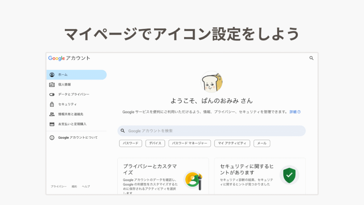The width and height of the screenshot is (364, 205).
Task: Click the マイ アクティビティ chip
Action: tap(232, 143)
